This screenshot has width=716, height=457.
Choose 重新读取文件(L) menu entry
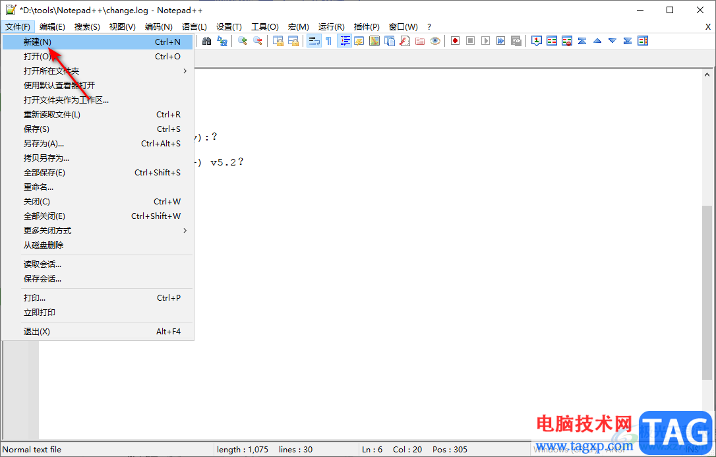(98, 115)
